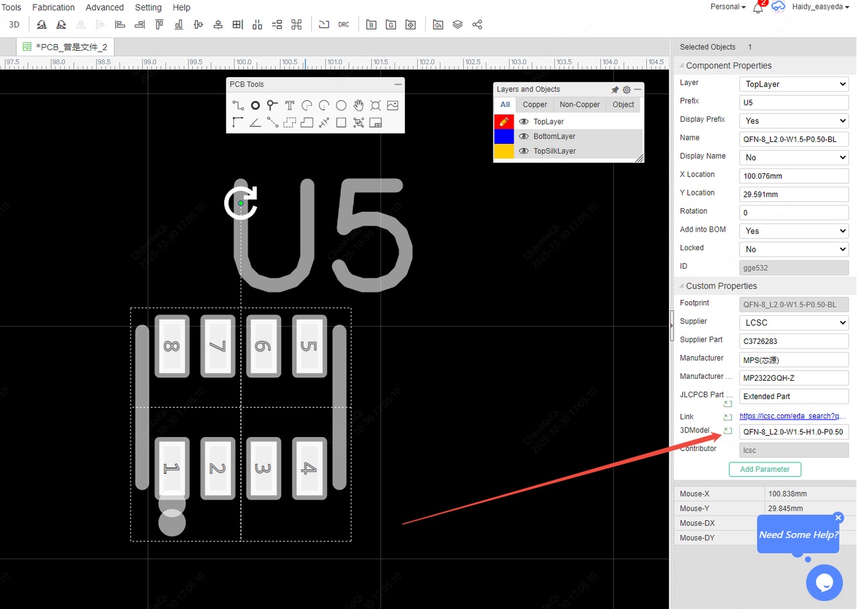
Task: Run the DRC check from toolbar
Action: (x=343, y=25)
